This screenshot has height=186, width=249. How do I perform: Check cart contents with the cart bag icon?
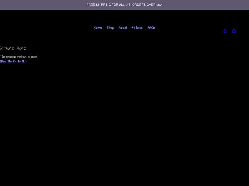pyautogui.click(x=234, y=31)
